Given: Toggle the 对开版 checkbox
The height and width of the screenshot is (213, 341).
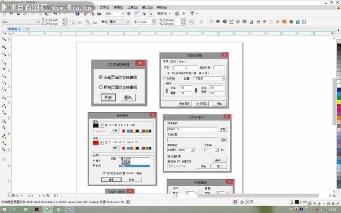Looking at the screenshot, I should [x=164, y=78].
